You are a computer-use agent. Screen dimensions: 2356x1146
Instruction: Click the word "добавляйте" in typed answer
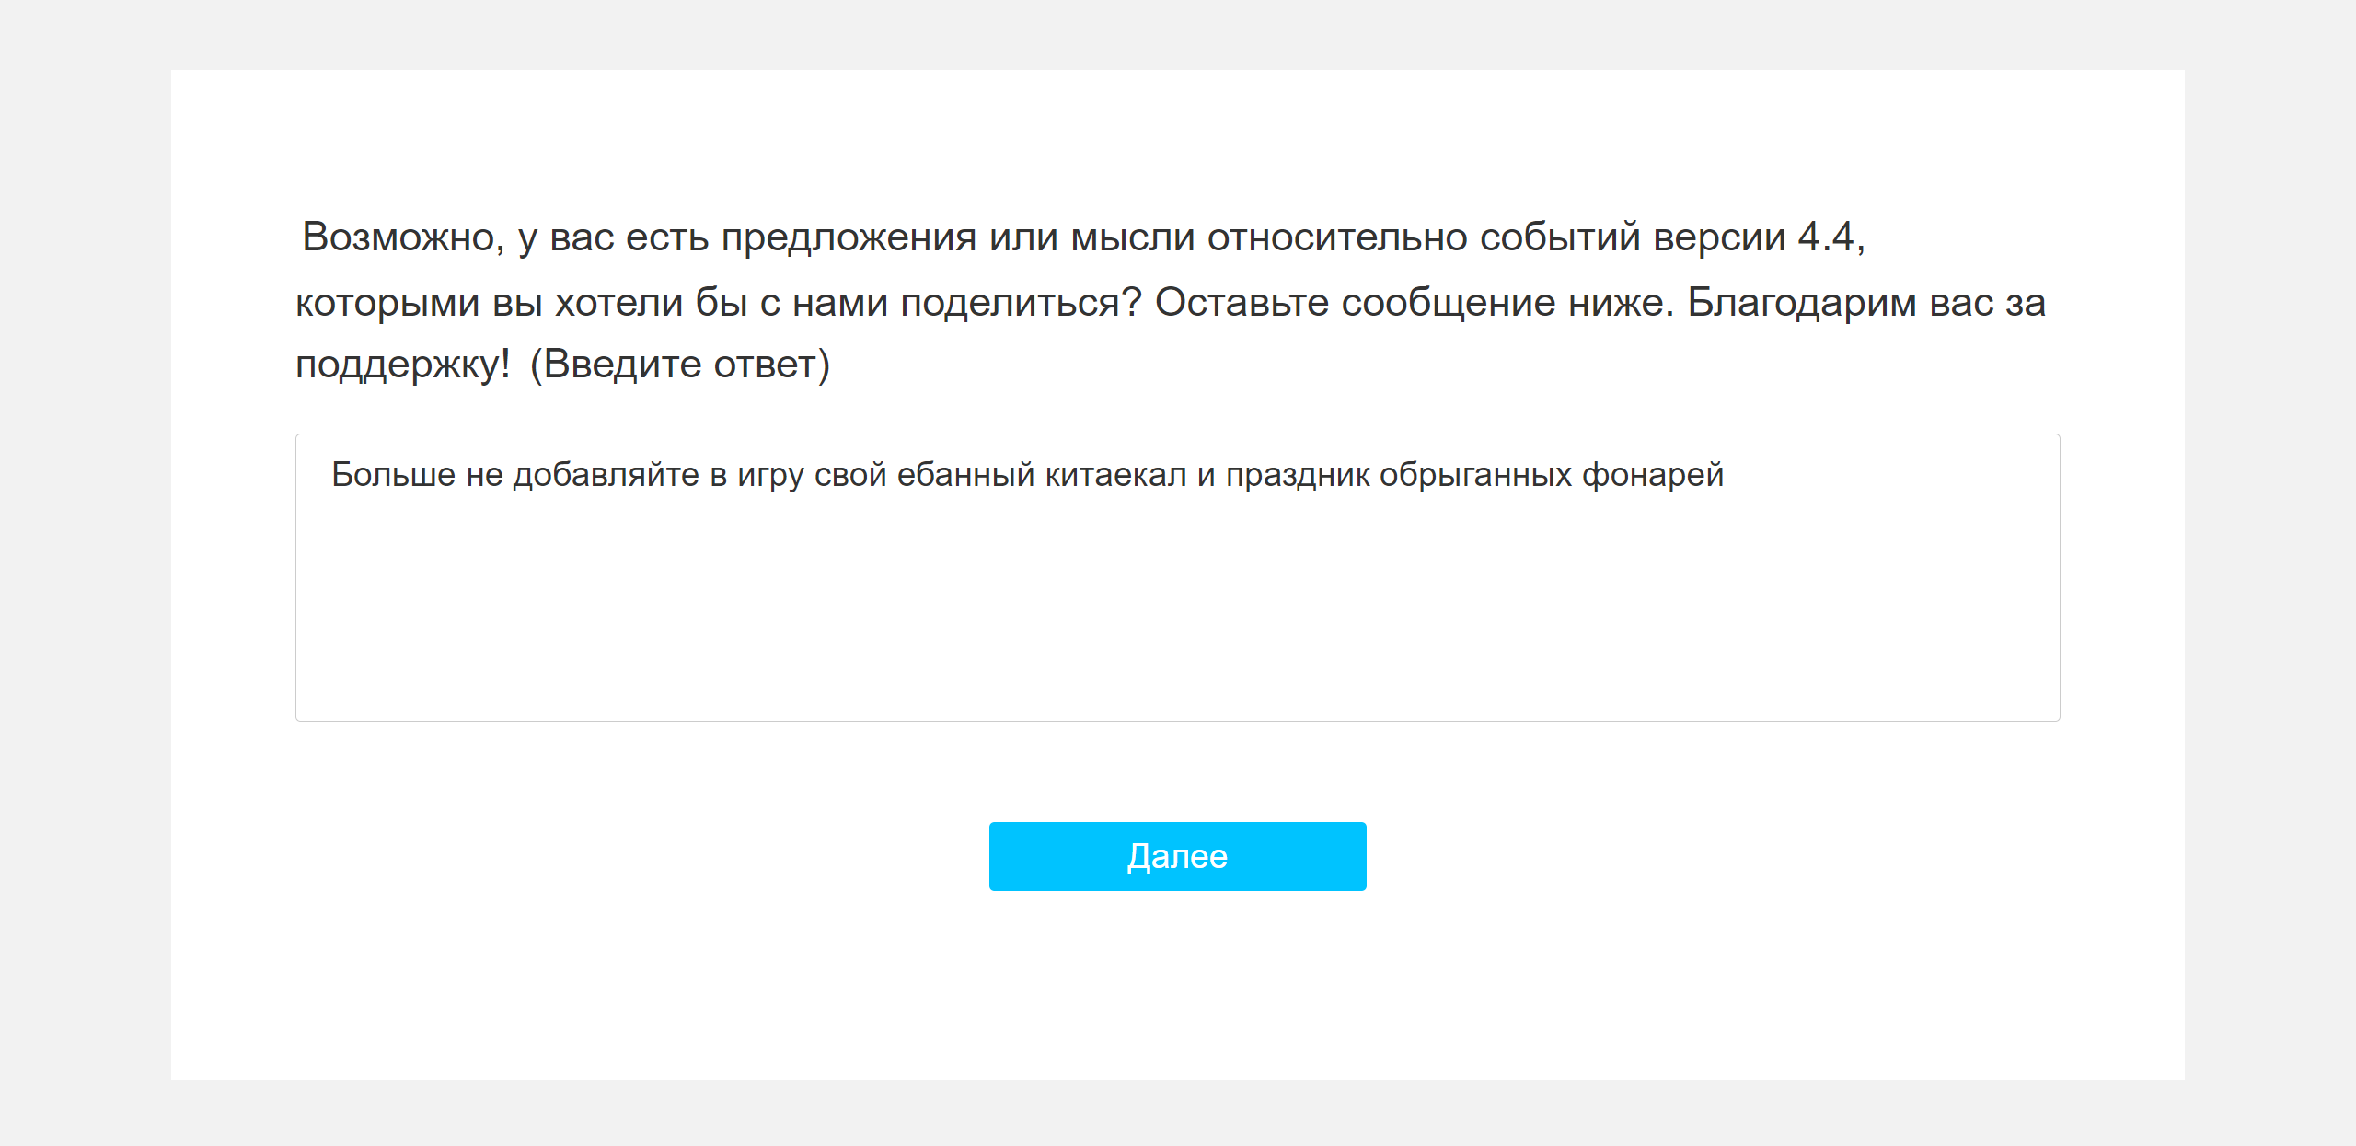[606, 475]
